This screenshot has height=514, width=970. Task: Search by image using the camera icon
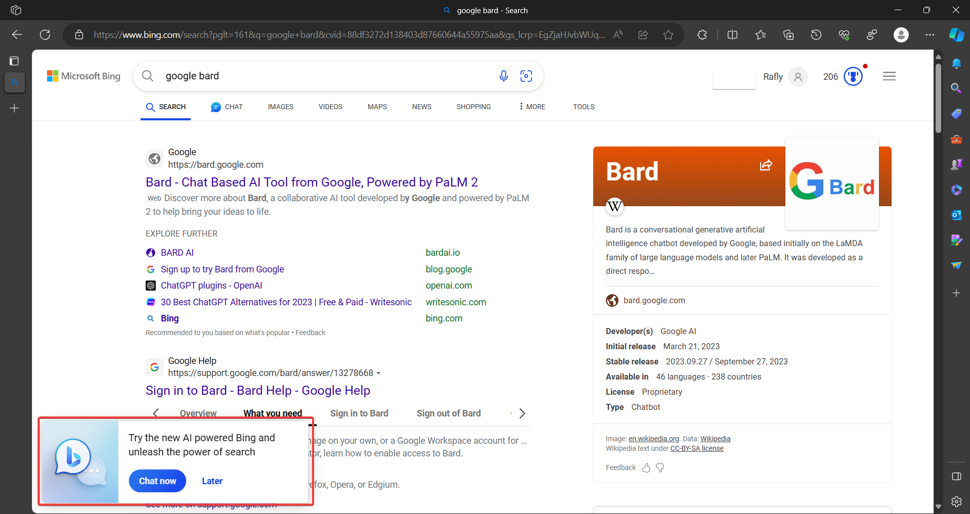[526, 76]
